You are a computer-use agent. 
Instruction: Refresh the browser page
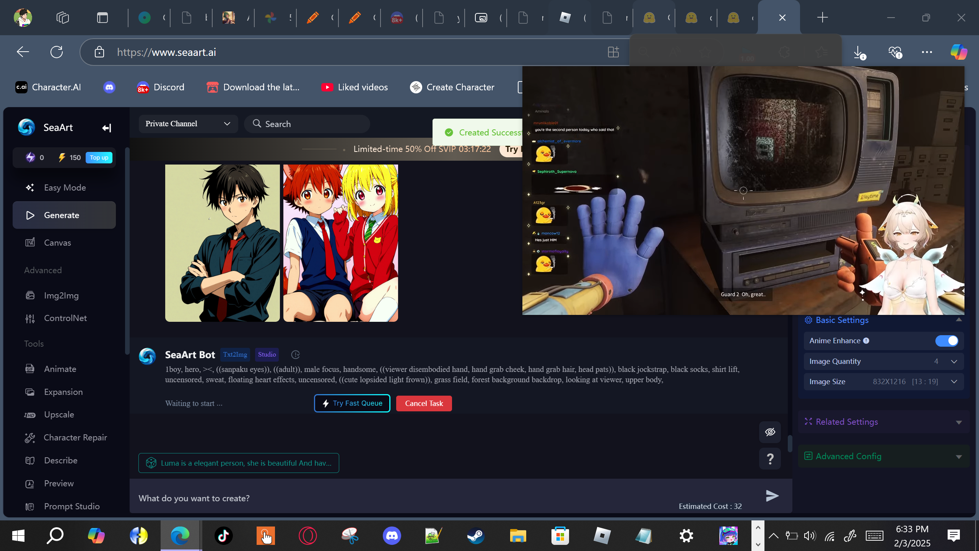coord(57,52)
